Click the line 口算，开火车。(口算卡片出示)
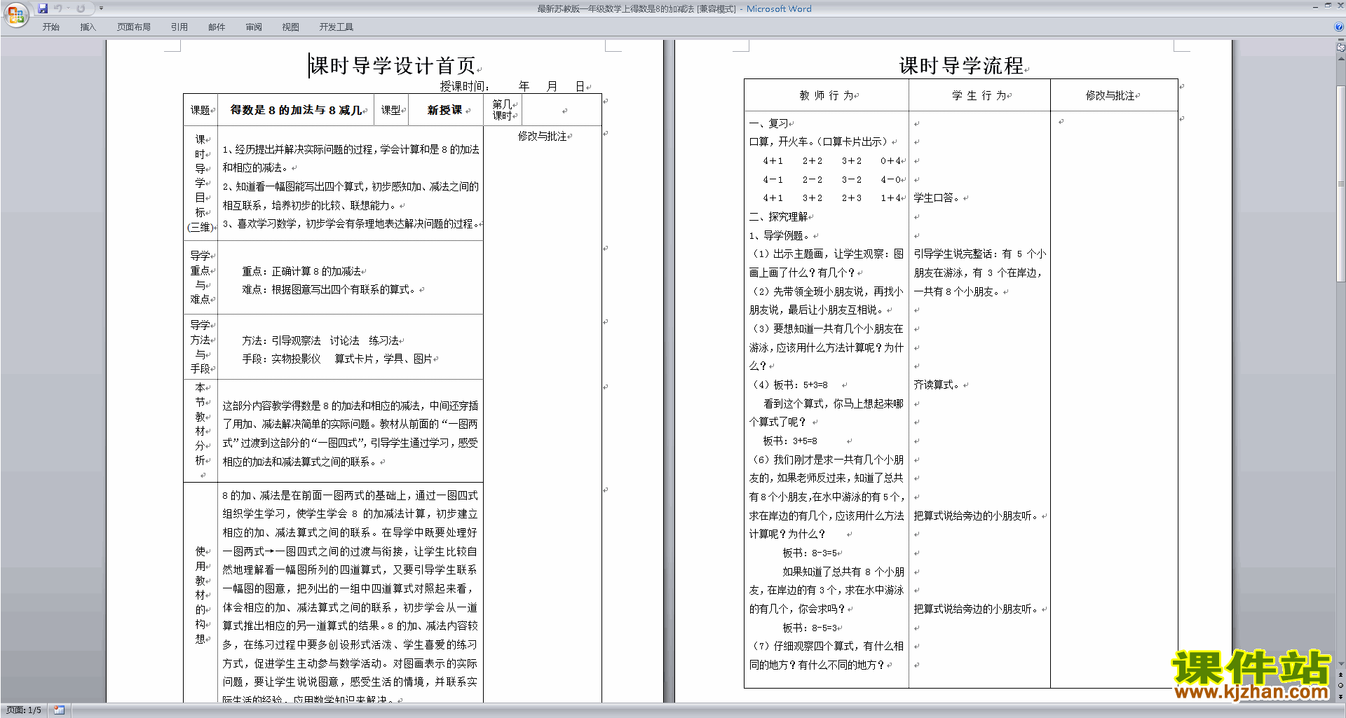Image resolution: width=1346 pixels, height=718 pixels. (x=819, y=141)
